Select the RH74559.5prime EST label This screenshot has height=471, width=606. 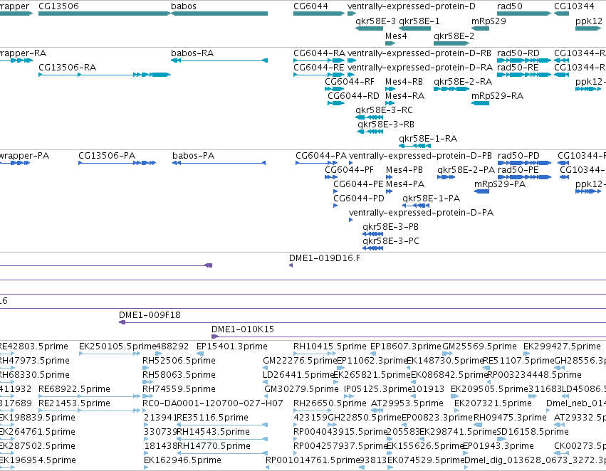coord(179,390)
